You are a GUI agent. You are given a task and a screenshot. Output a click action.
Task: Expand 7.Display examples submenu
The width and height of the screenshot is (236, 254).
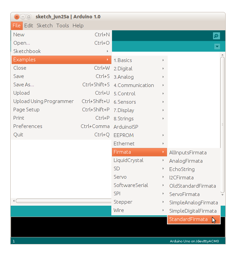[x=139, y=110]
